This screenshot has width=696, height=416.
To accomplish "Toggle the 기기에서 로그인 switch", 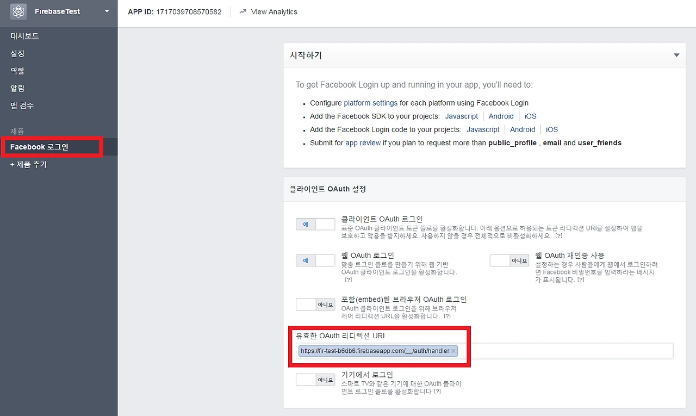I will click(315, 380).
